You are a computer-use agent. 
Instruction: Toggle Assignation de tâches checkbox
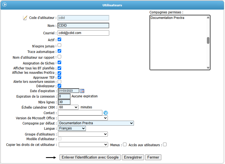coord(60,63)
